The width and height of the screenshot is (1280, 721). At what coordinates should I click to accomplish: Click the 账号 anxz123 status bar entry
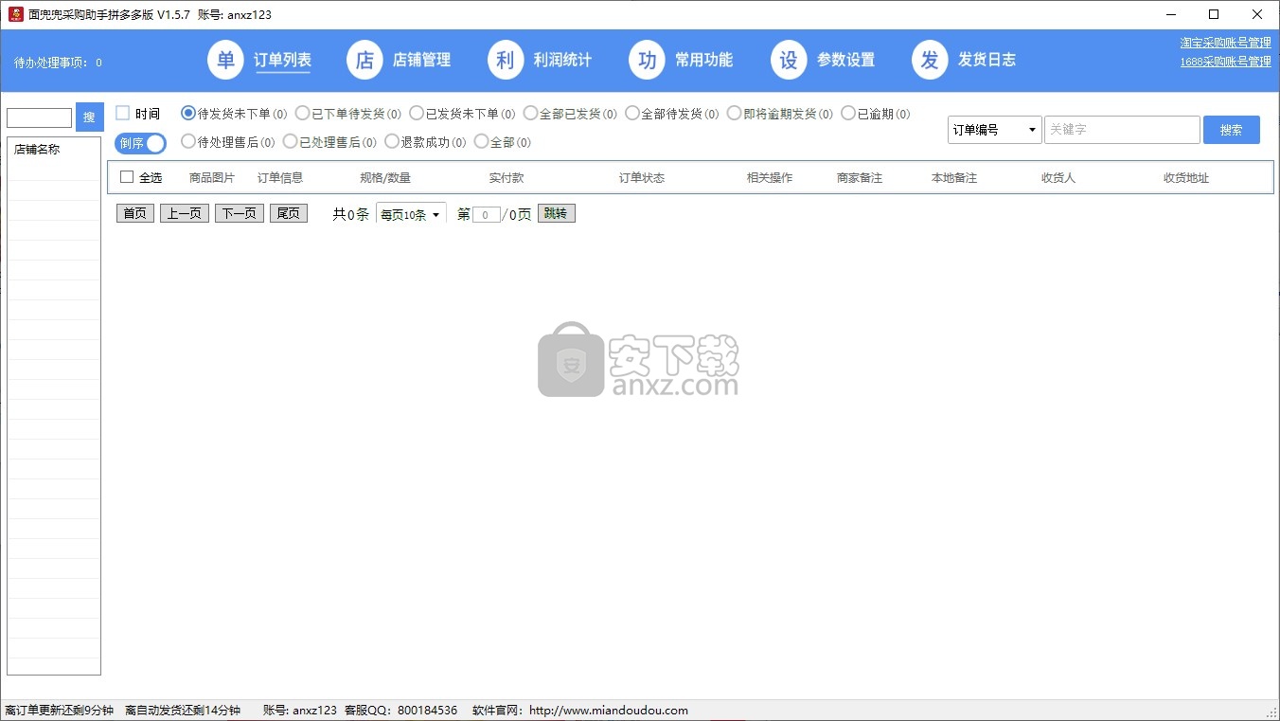pos(300,711)
